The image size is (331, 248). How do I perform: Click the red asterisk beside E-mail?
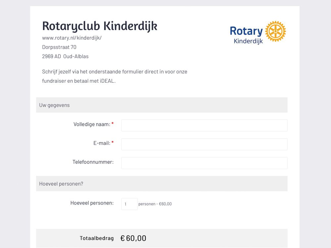112,142
